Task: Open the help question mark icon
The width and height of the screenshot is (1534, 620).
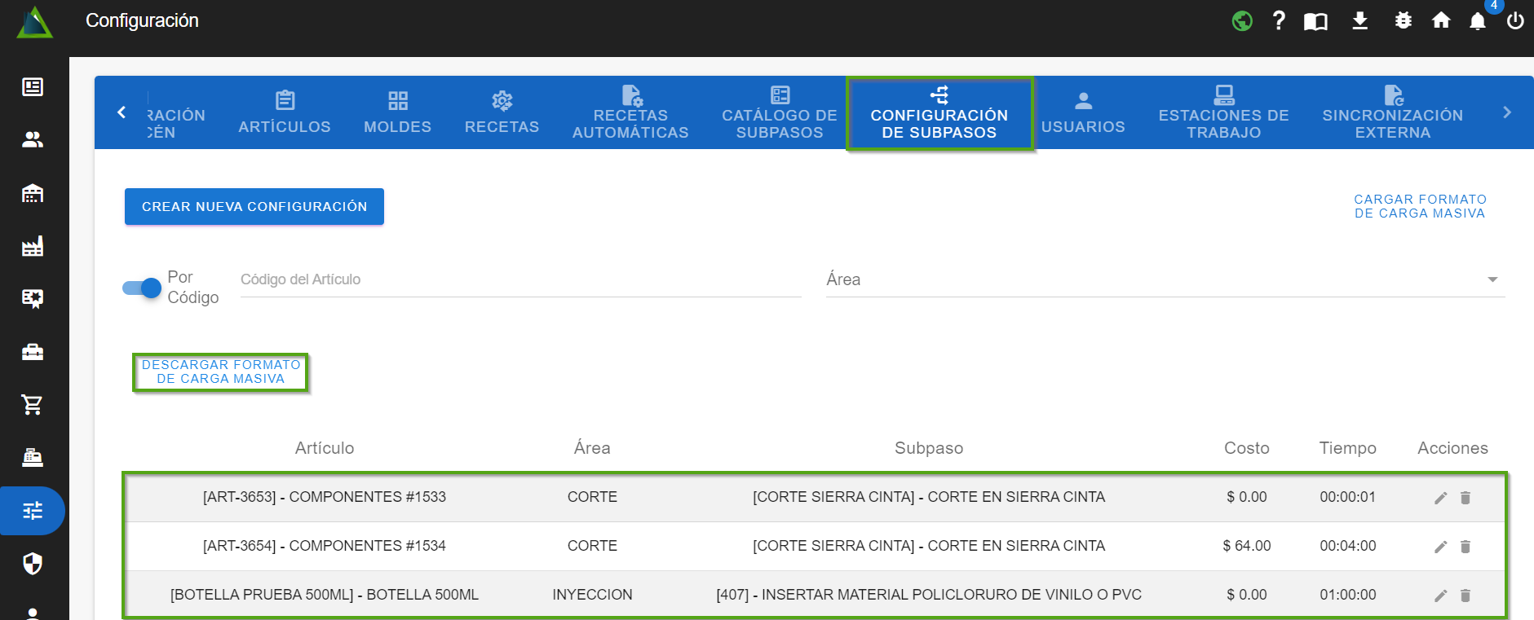Action: point(1279,20)
